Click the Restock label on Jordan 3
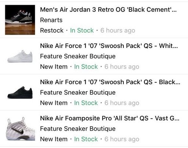The image size is (188, 148). pyautogui.click(x=52, y=30)
